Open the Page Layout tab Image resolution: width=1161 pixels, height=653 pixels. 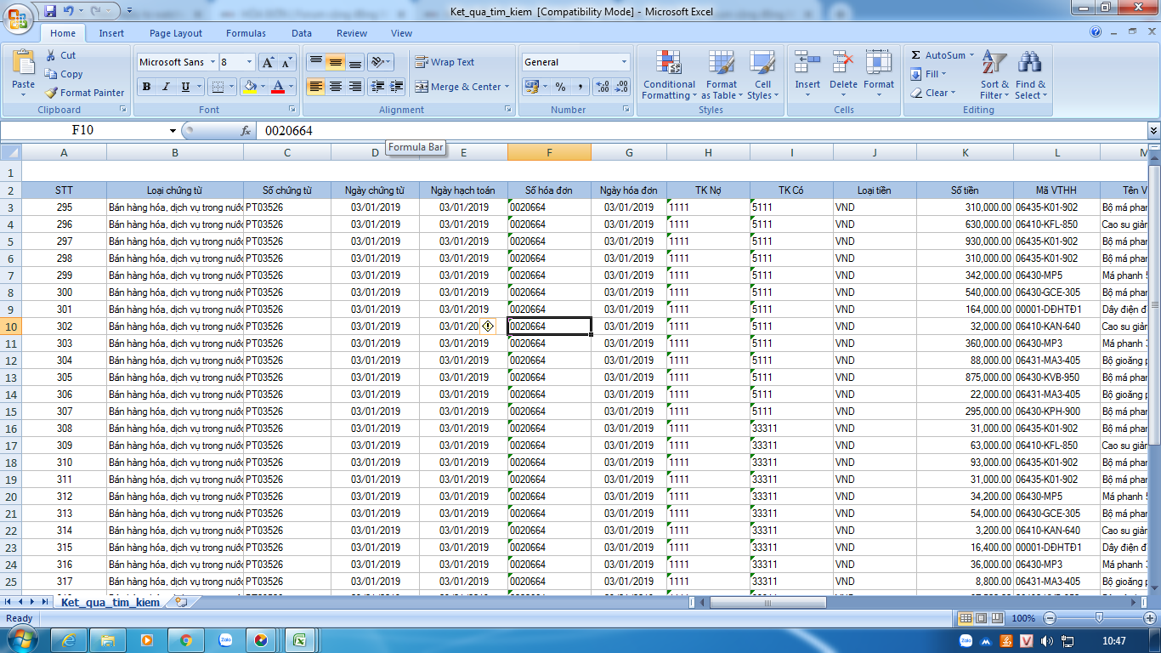tap(176, 33)
